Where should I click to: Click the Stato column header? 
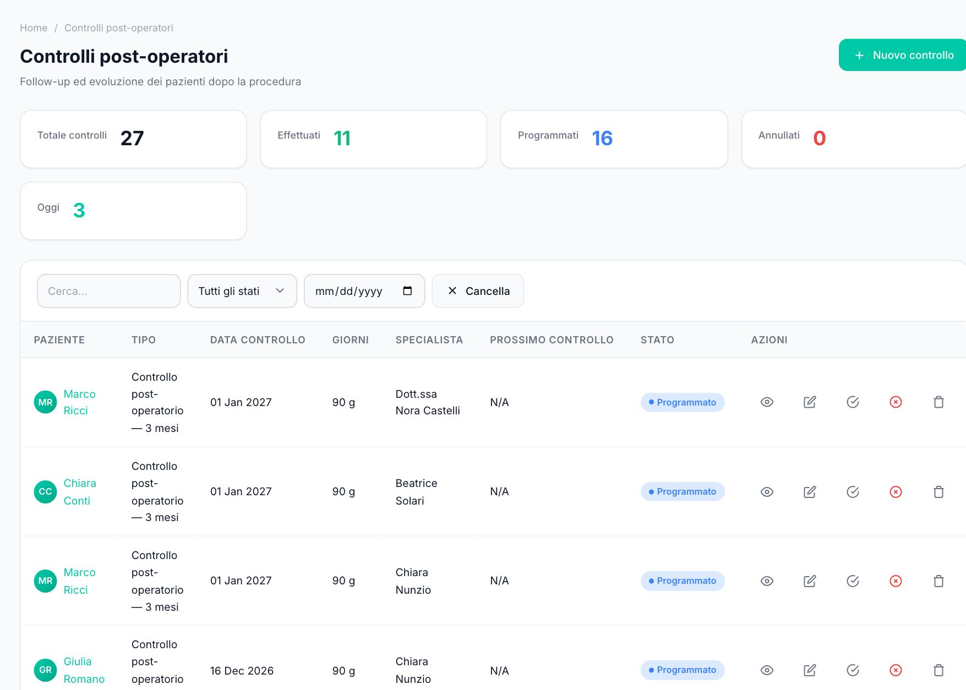click(657, 339)
